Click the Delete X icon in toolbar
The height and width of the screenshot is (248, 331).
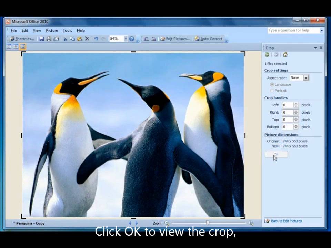click(87, 39)
